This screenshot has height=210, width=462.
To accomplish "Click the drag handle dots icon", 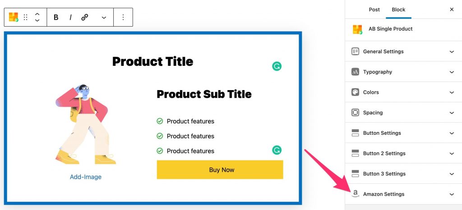I will 25,18.
